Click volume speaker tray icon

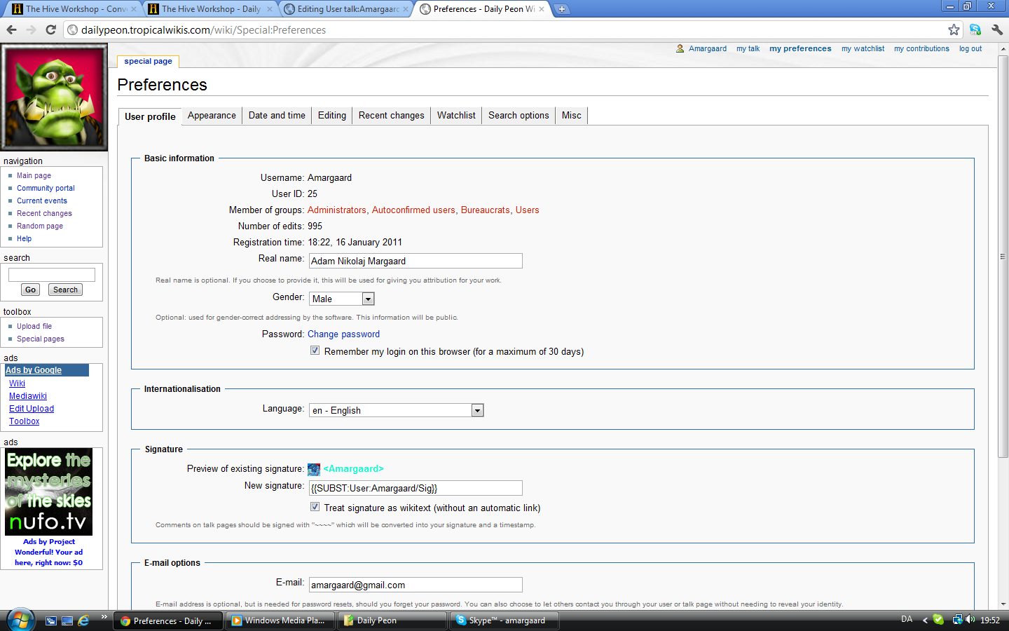(x=970, y=620)
